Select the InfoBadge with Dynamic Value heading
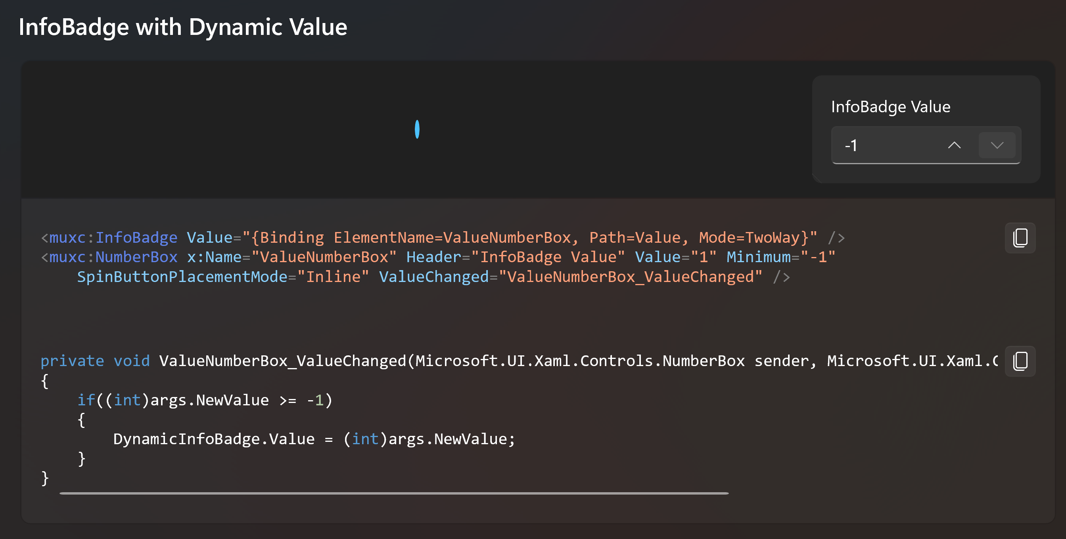Image resolution: width=1066 pixels, height=539 pixels. 183,27
